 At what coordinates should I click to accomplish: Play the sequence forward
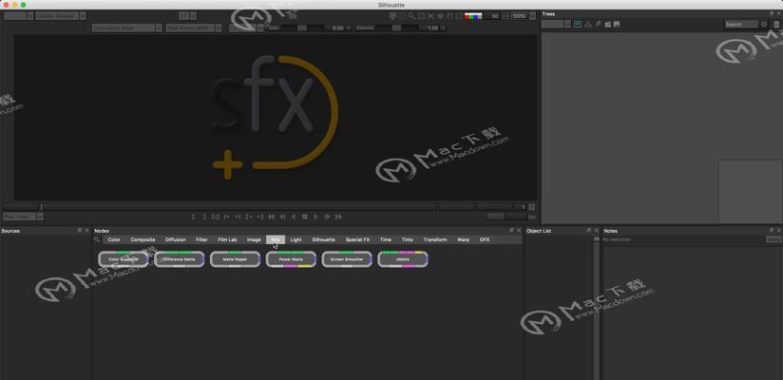(315, 217)
